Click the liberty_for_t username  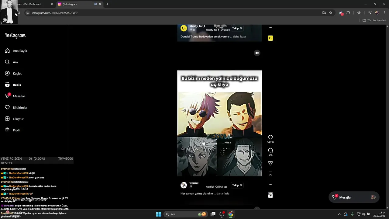tap(197, 26)
